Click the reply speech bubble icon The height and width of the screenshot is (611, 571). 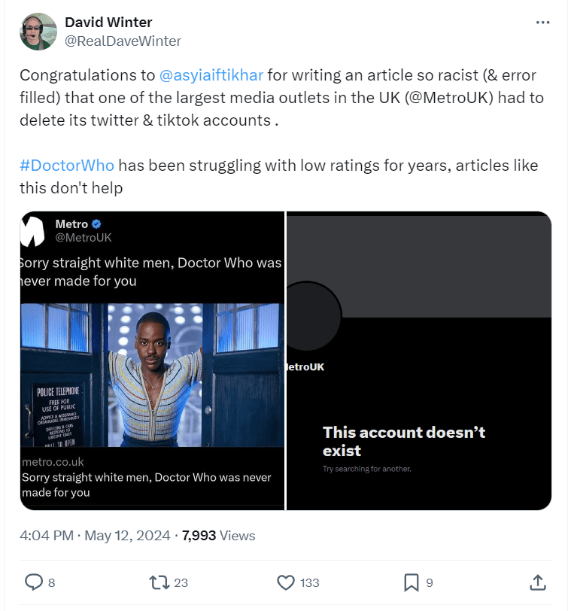click(x=35, y=582)
